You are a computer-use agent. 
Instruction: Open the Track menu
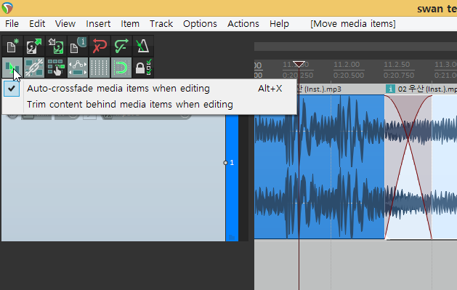[161, 23]
